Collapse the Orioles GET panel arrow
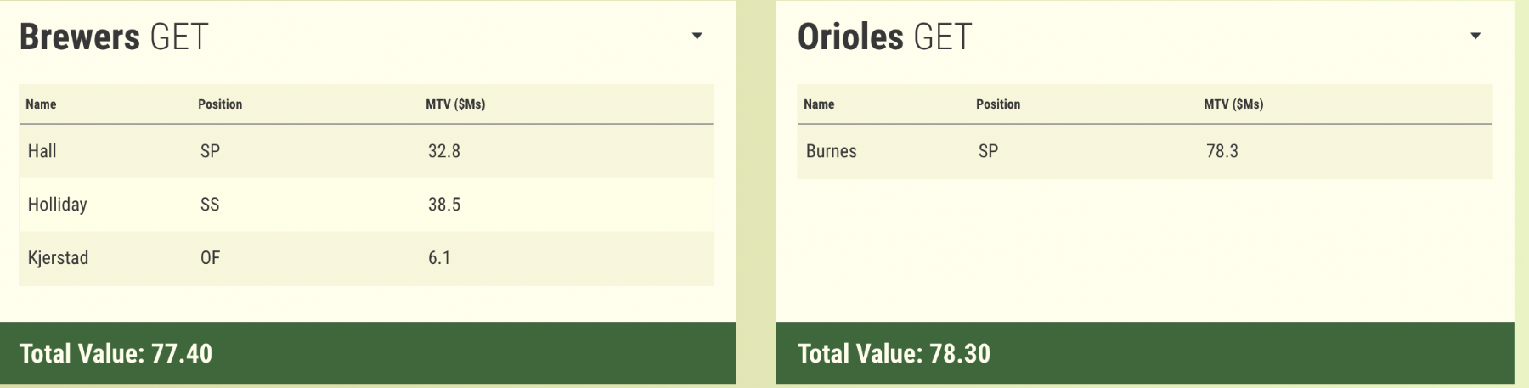 tap(1475, 36)
